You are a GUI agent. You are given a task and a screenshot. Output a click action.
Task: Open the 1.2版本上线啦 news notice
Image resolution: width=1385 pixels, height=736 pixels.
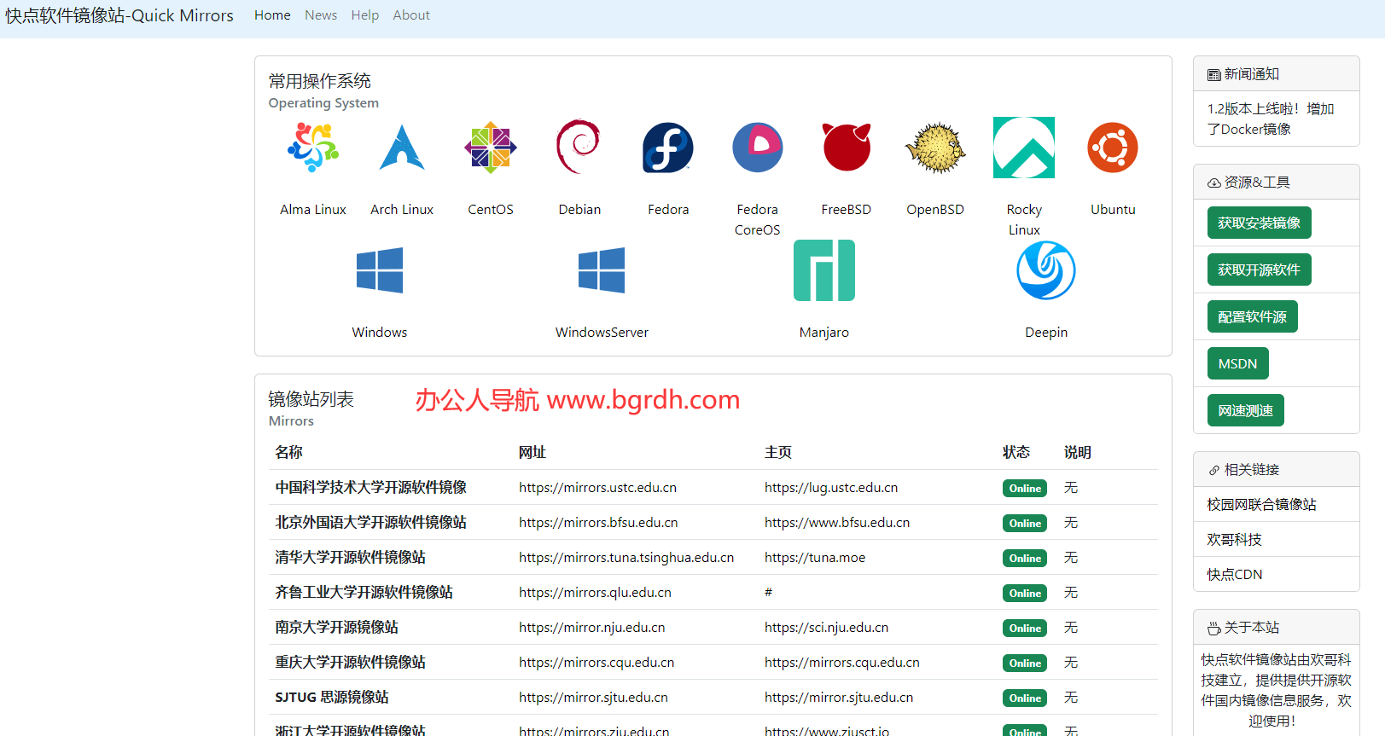[1271, 119]
